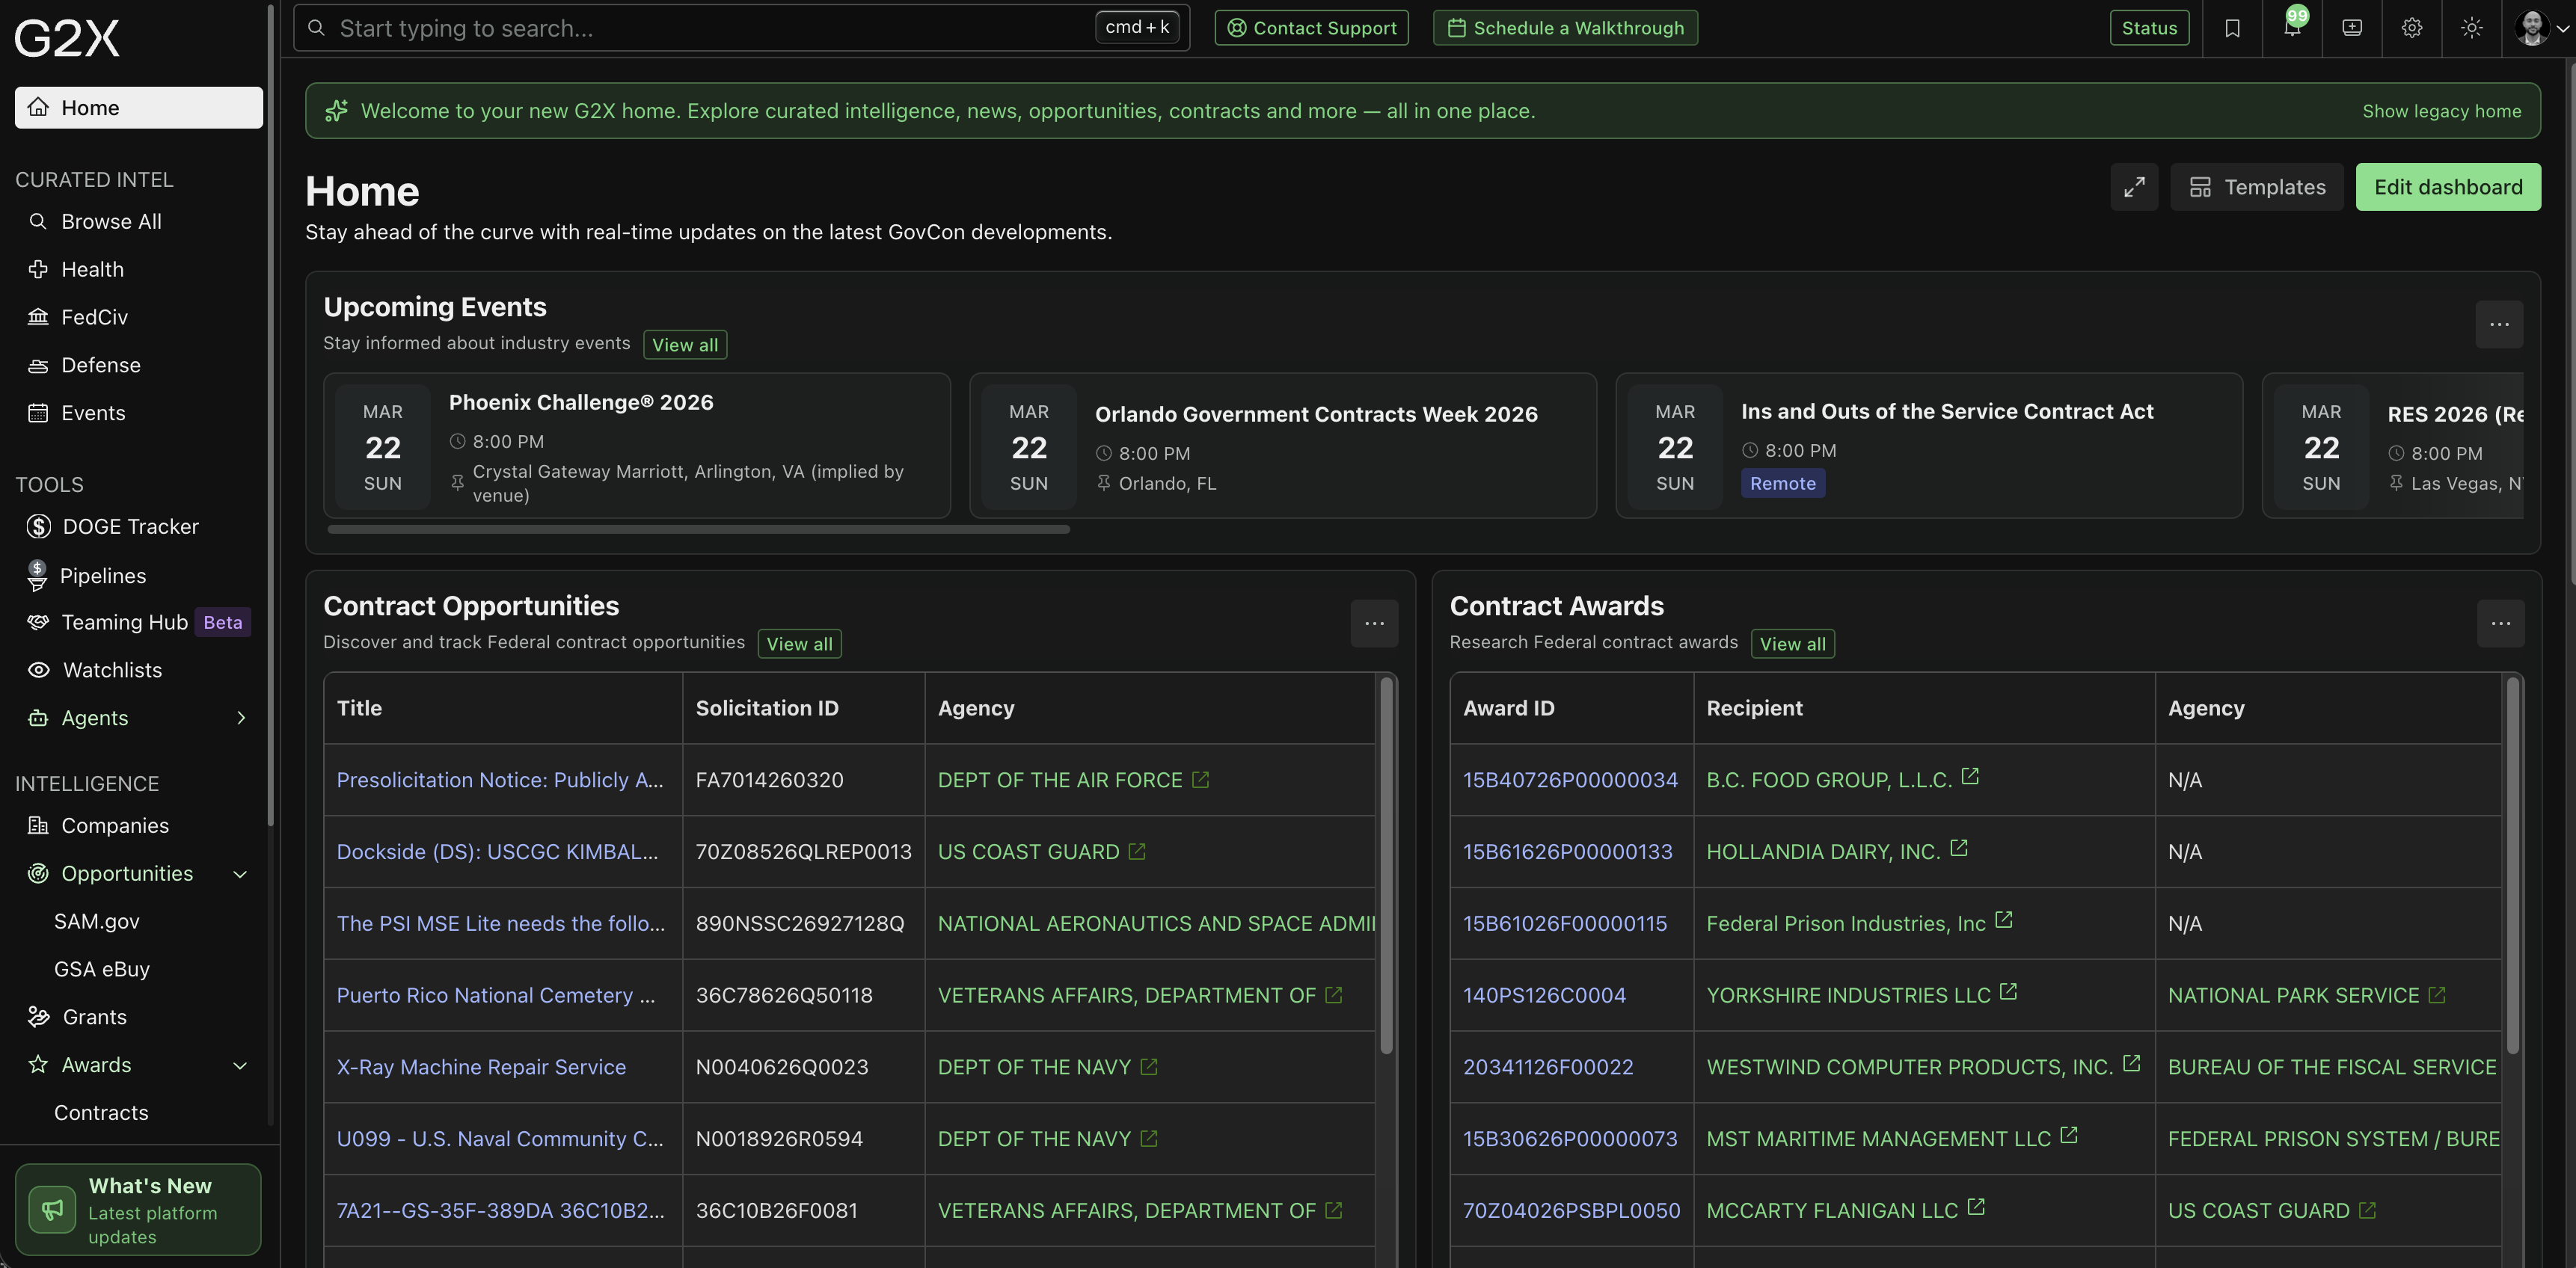Image resolution: width=2576 pixels, height=1268 pixels.
Task: Open external link icon beside Federal Prison Industries, Inc
Action: [x=2003, y=920]
